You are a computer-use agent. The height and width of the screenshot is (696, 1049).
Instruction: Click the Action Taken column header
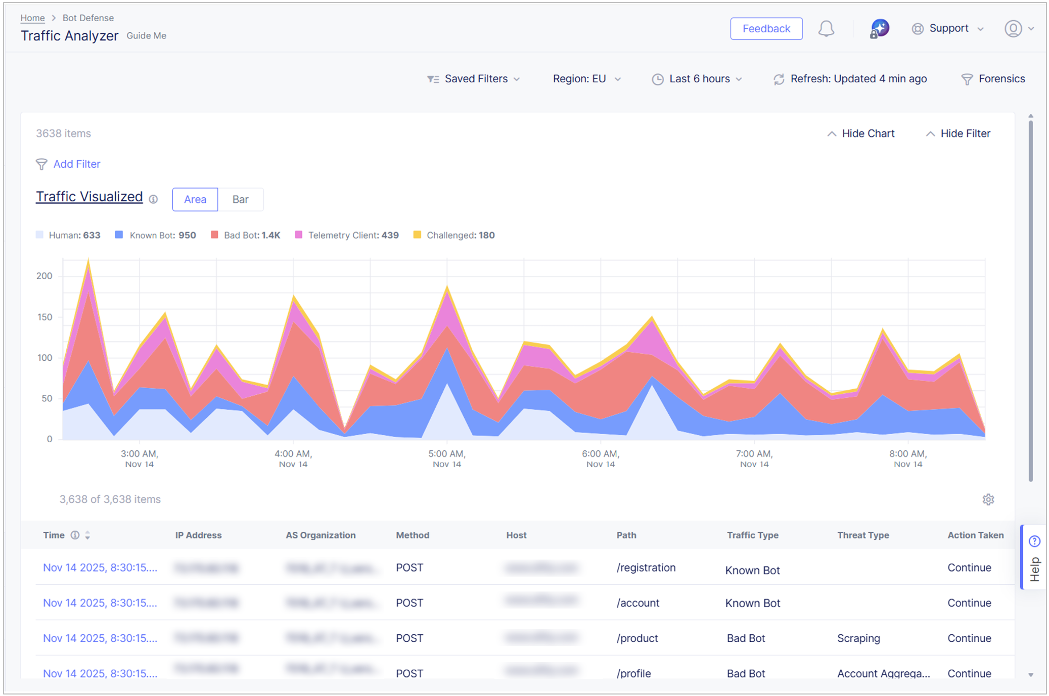click(975, 535)
